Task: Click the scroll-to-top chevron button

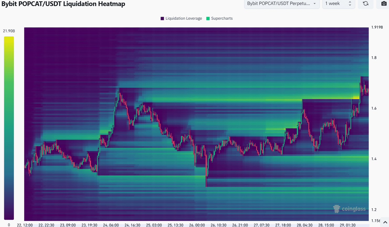Action: click(x=385, y=222)
